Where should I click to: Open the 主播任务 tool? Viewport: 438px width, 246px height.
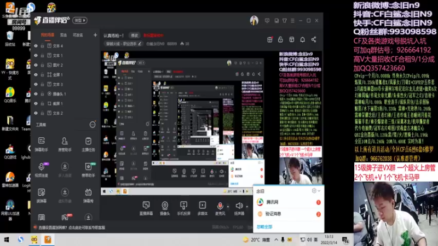pos(88,144)
